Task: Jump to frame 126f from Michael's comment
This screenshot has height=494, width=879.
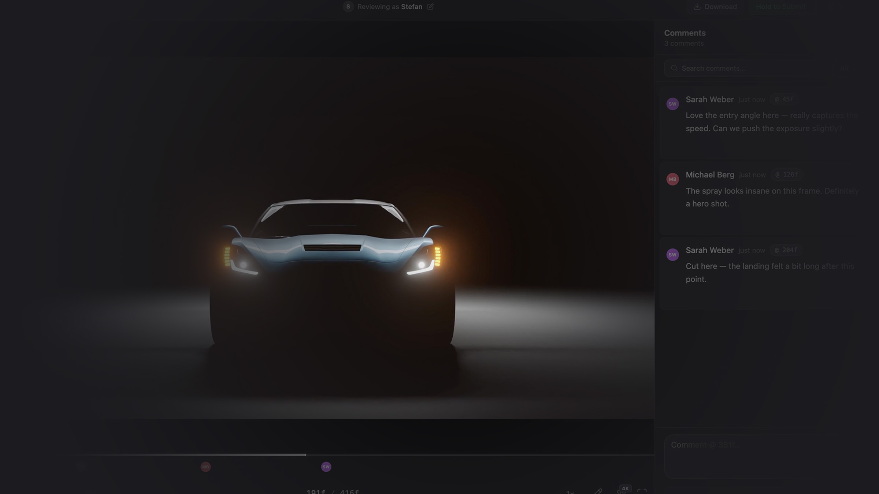Action: tap(786, 175)
